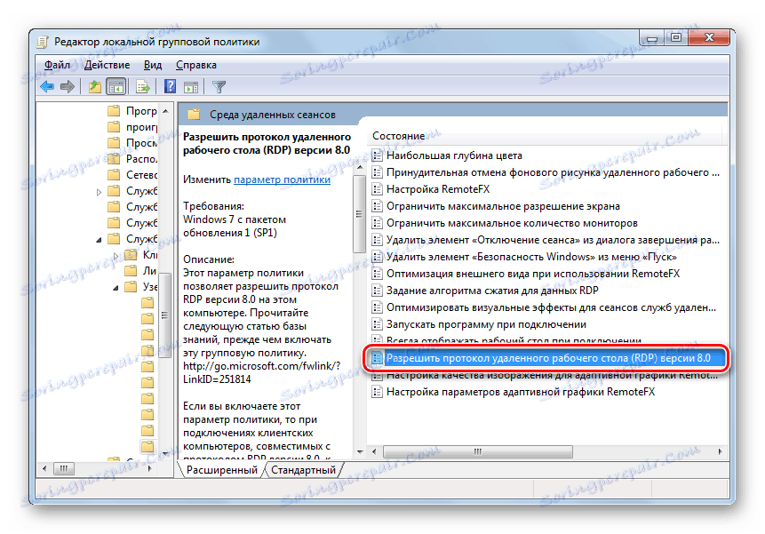Click policy icon beside Задание алгоритма сжатия
Viewport: 765px width, 534px height.
click(377, 291)
